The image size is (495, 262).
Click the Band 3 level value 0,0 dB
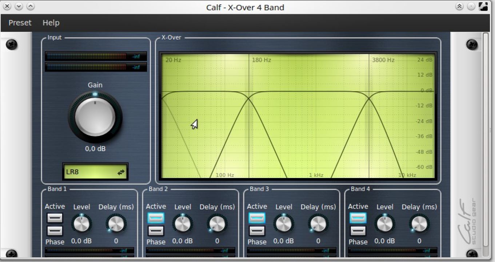tap(284, 241)
